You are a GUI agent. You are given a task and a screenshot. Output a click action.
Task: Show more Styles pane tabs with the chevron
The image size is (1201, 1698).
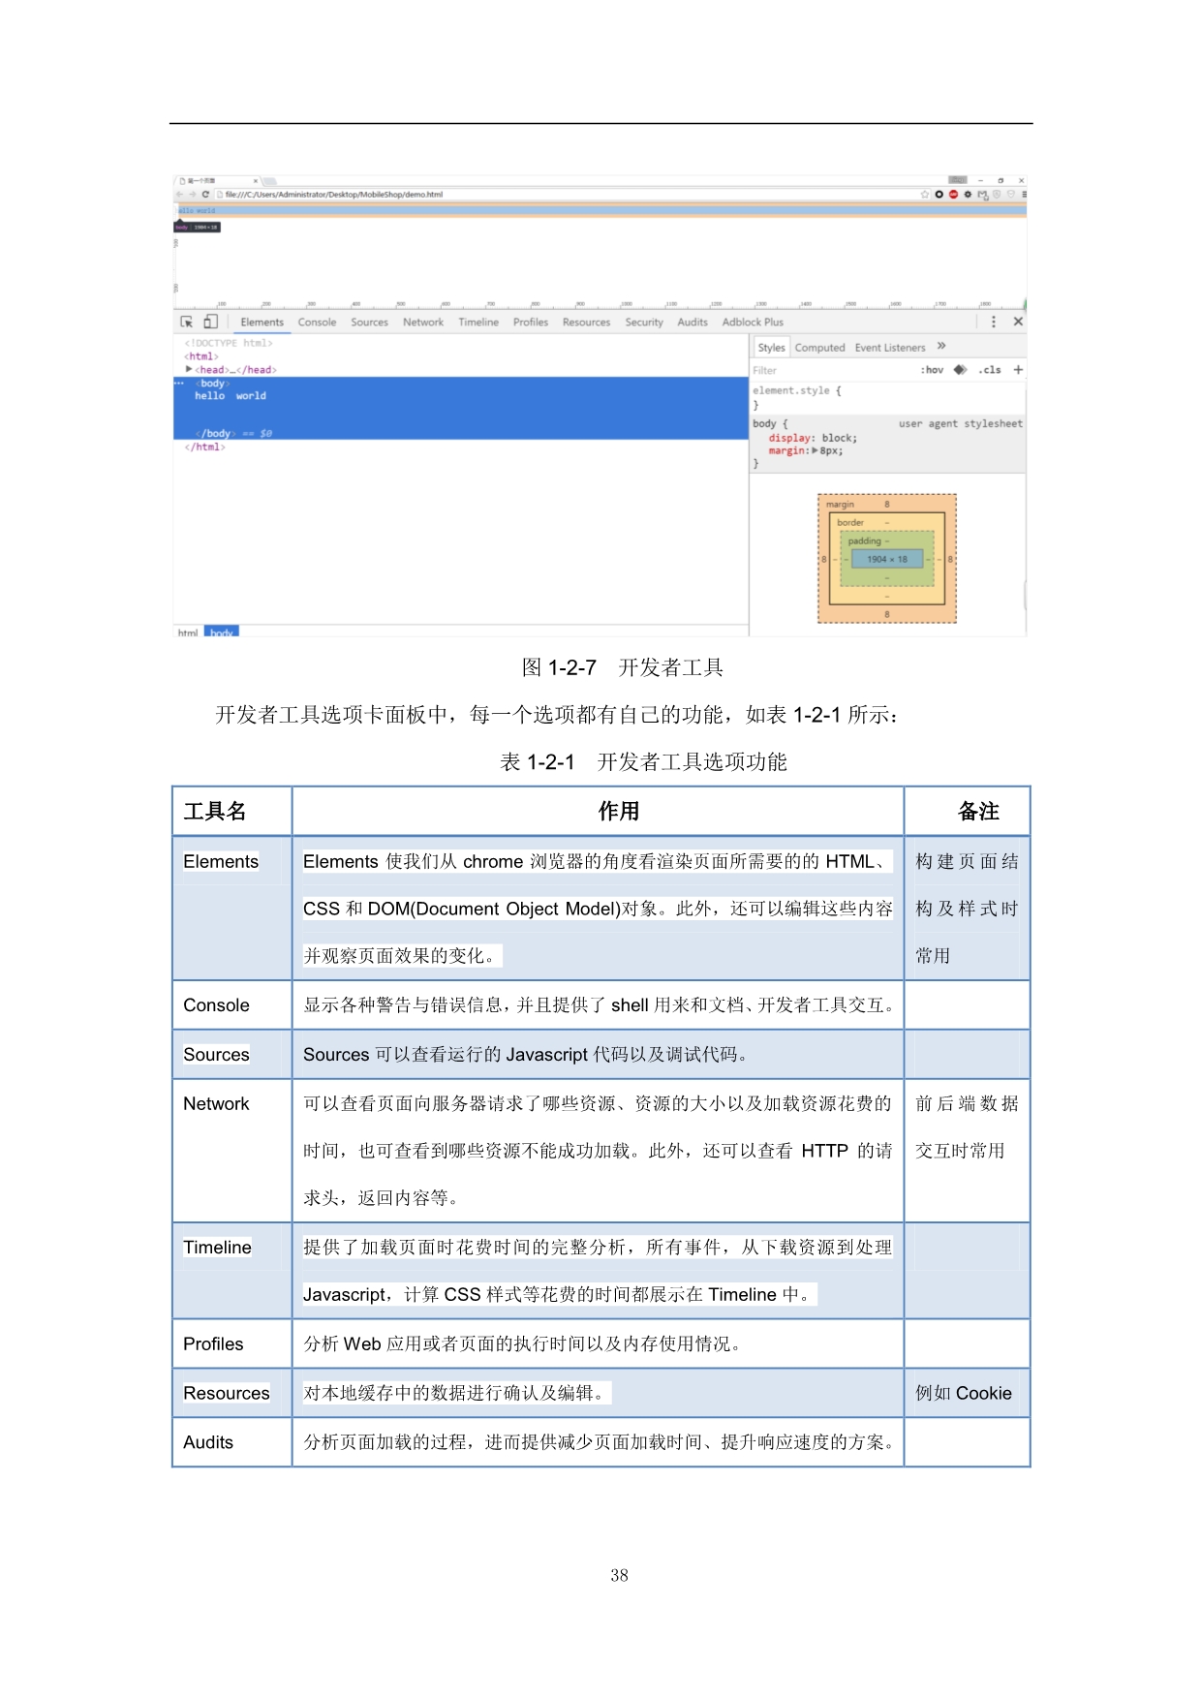coord(941,347)
